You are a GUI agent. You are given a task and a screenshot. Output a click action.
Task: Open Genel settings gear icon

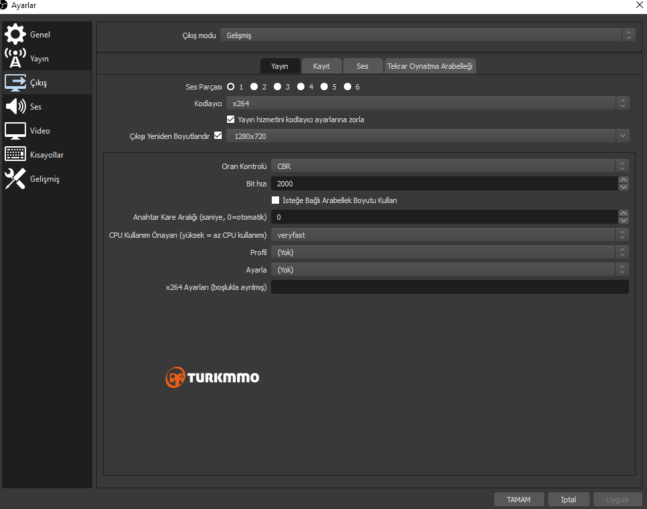coord(15,34)
